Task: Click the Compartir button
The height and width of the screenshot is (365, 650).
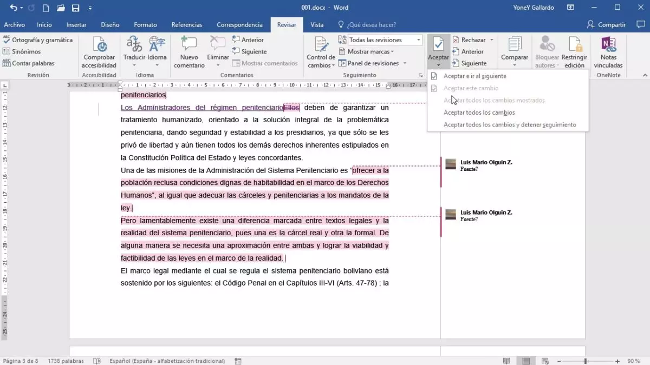Action: point(606,25)
